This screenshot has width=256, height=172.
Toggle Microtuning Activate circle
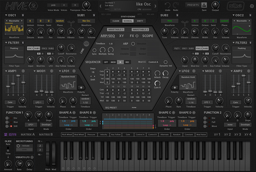tap(18, 146)
